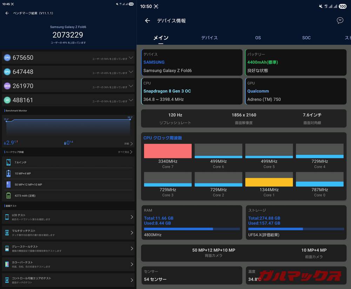
Task: Open マルチタッチテスト row chevron
Action: click(x=132, y=233)
